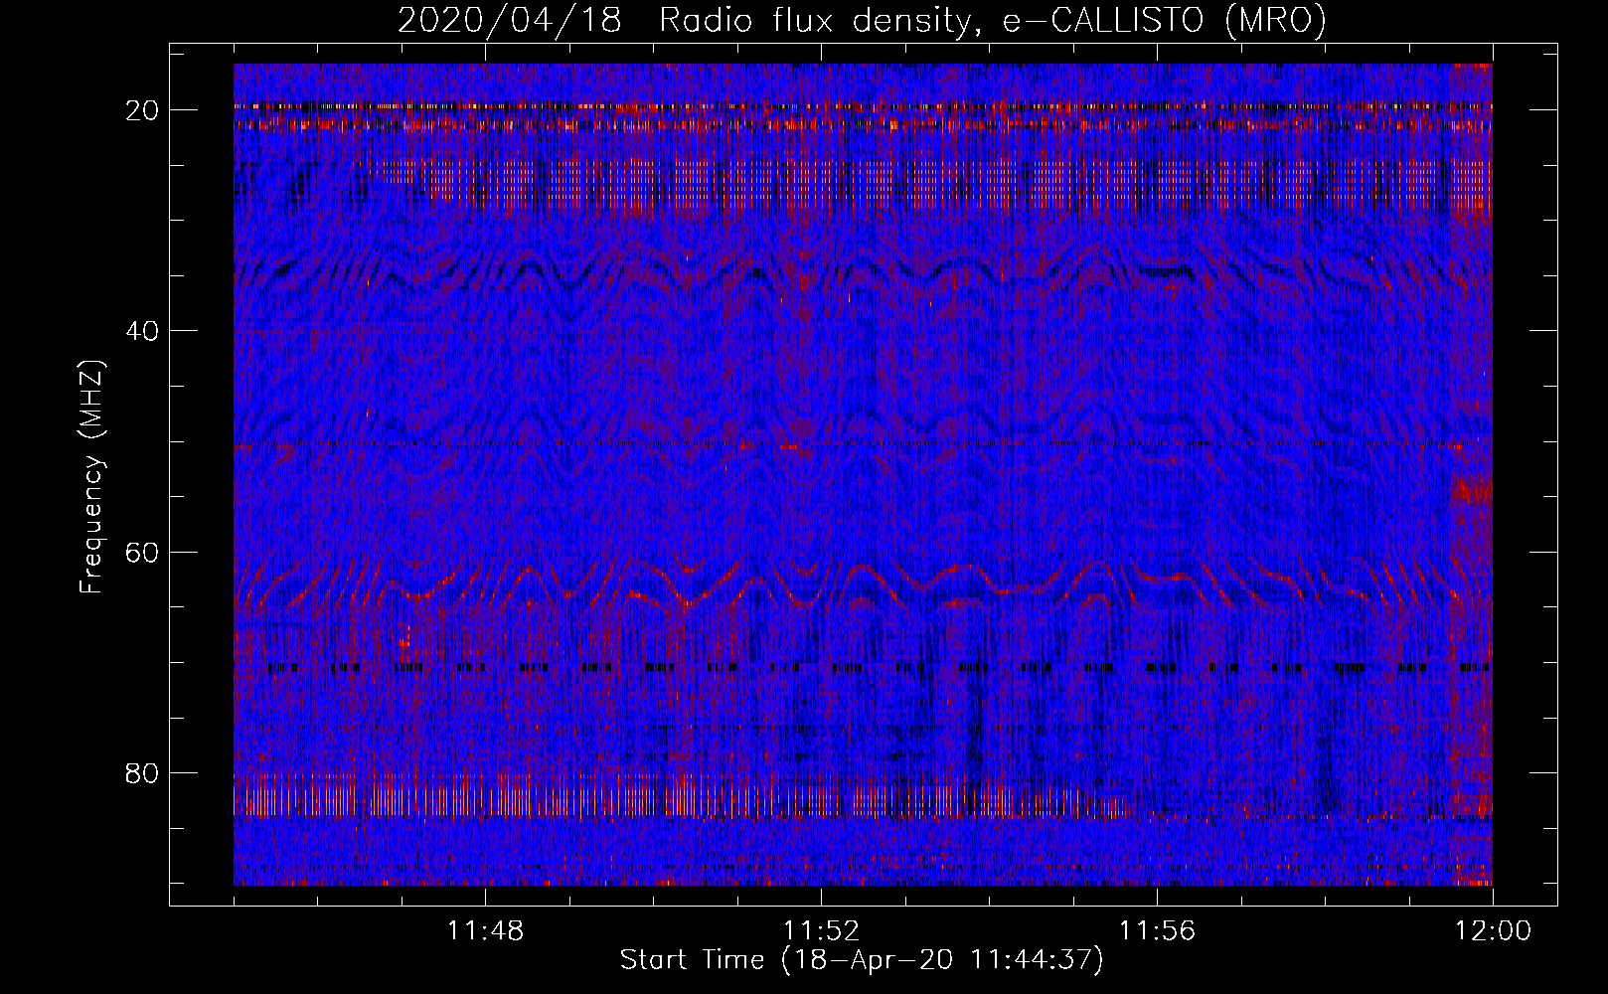Click the 'Start Time (18-Apr-20 11:44:37)' axis label
Screen dimensions: 1608x994
[x=862, y=960]
